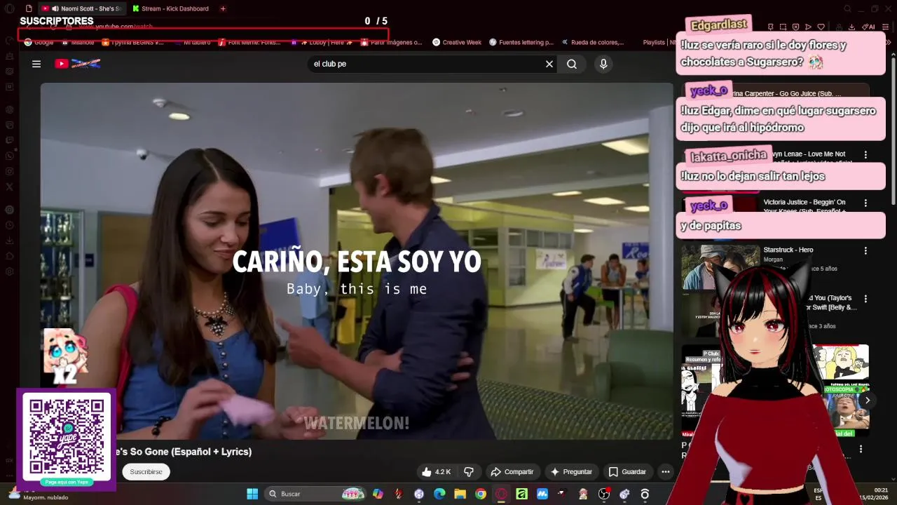The image size is (897, 505).
Task: Open more actions ellipsis below the video
Action: (666, 472)
